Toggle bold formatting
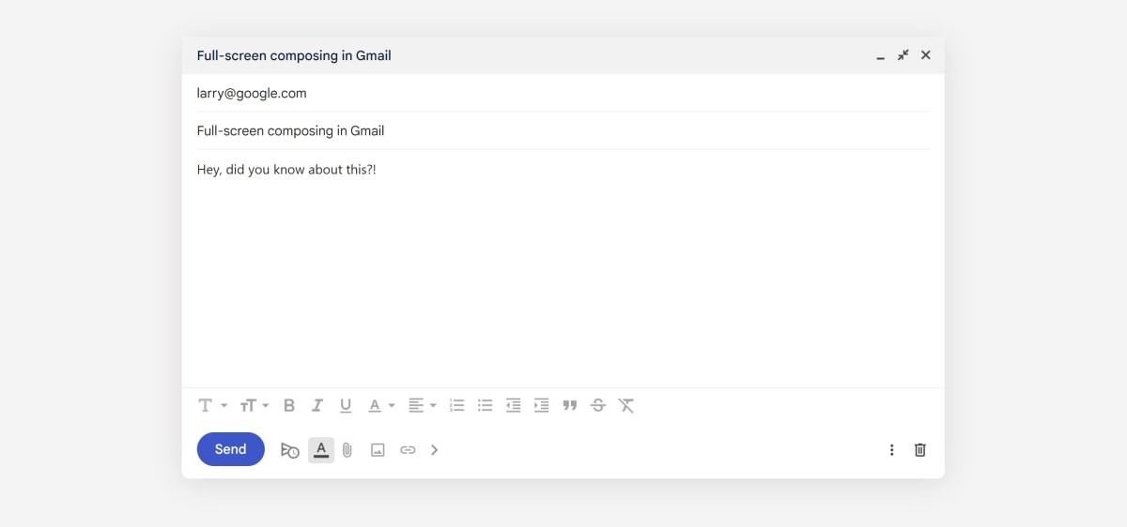1127x527 pixels. pos(289,406)
